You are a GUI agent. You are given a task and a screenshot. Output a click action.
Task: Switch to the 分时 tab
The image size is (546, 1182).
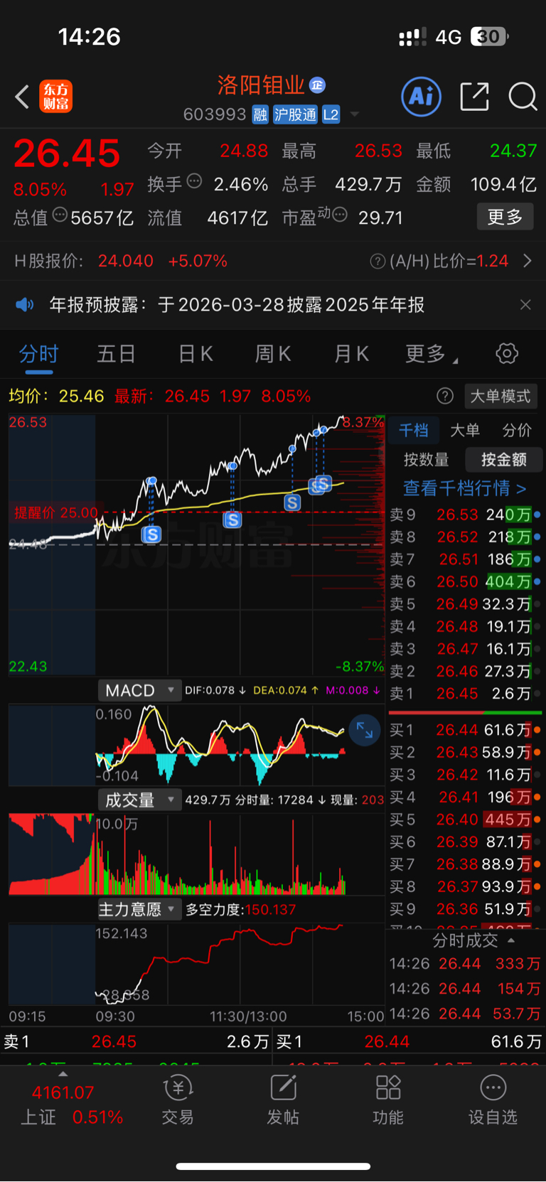click(38, 353)
